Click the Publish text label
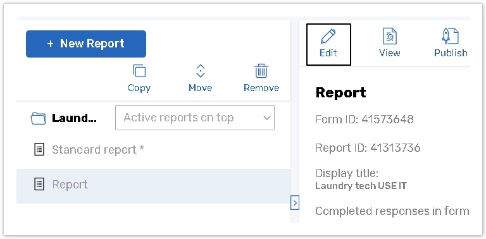 coord(451,53)
